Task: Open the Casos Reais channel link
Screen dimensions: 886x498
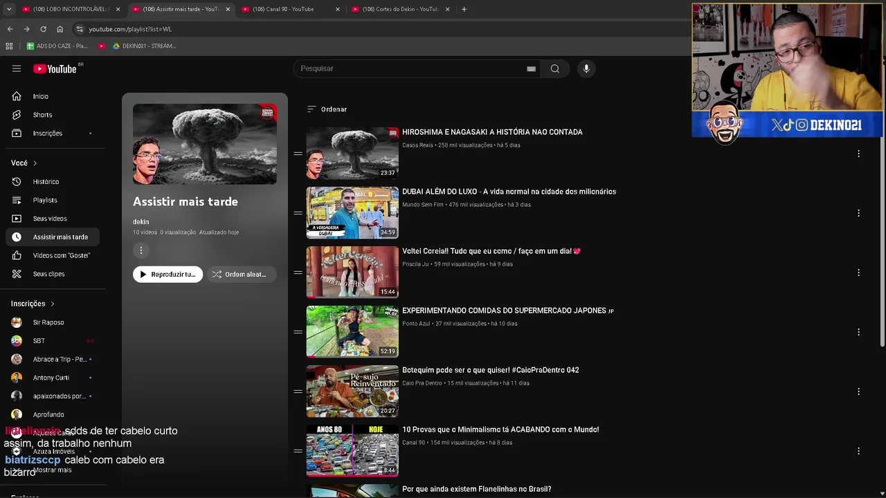Action: click(417, 145)
